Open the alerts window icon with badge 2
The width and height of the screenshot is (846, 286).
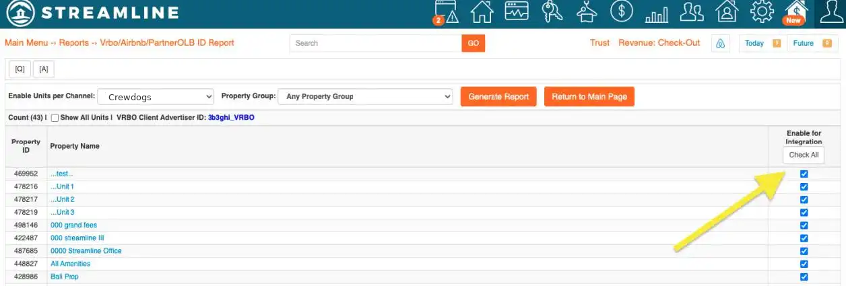point(447,12)
